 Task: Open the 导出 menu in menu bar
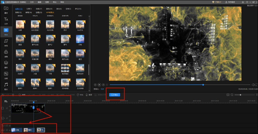click(55, 2)
